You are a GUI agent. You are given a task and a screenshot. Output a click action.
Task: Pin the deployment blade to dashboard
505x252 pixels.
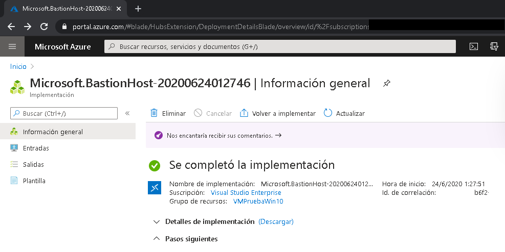click(386, 84)
